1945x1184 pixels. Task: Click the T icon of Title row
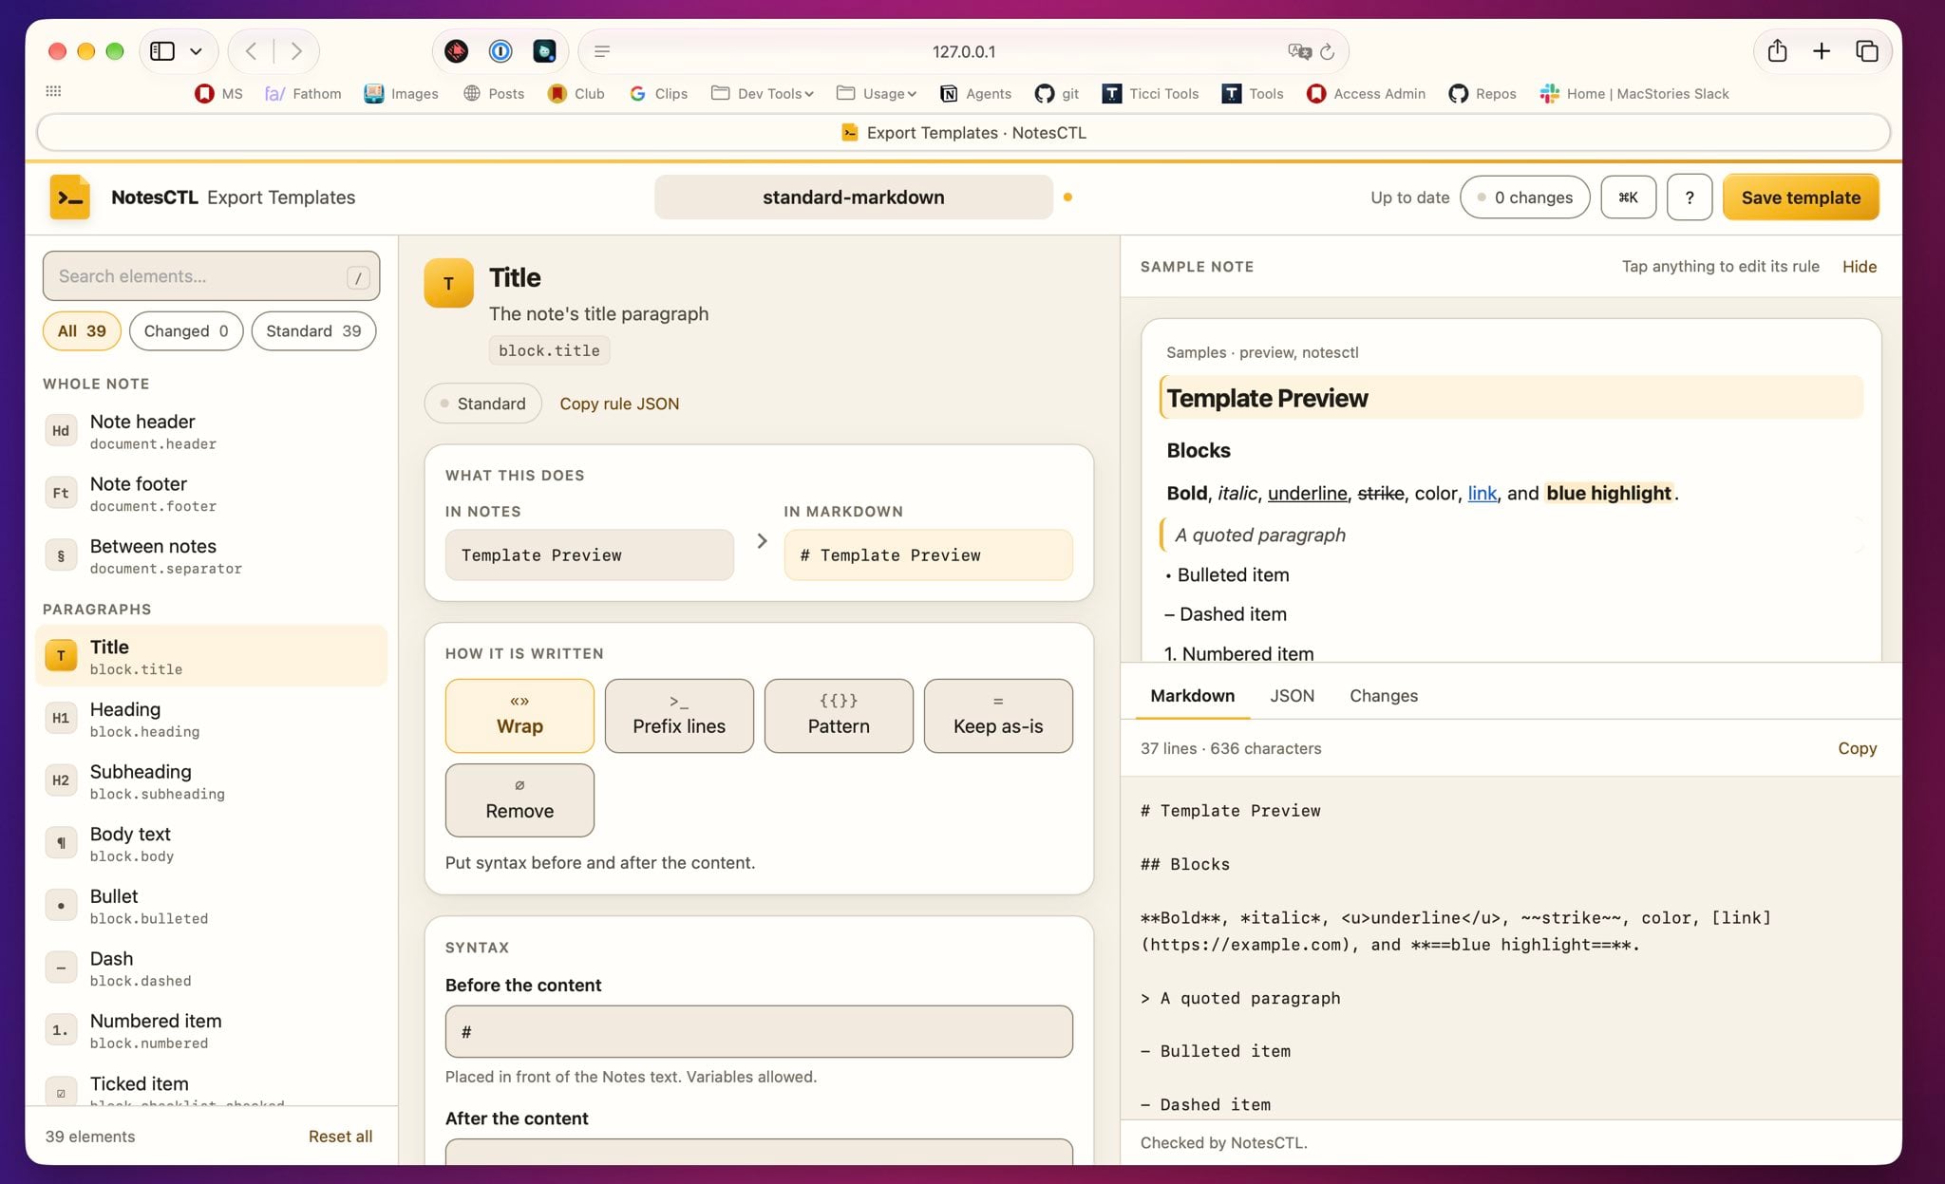pyautogui.click(x=61, y=656)
